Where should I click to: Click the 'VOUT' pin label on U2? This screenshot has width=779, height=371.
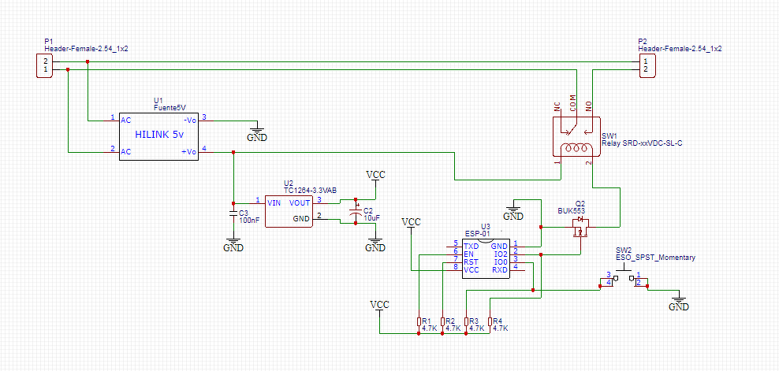pos(300,202)
